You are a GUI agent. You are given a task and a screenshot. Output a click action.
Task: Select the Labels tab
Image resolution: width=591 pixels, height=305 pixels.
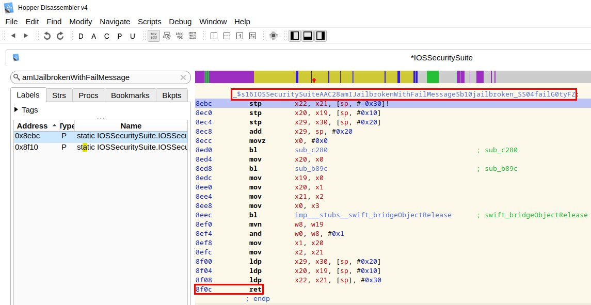(28, 95)
